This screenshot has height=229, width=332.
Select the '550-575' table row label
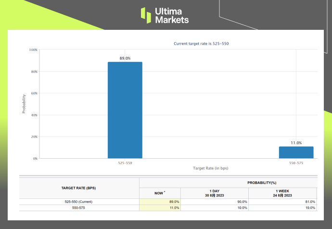(x=78, y=208)
